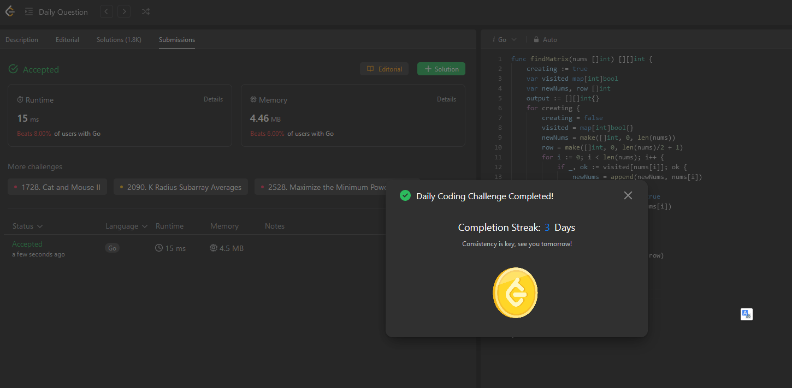
Task: Click the Editorial button near Accepted
Action: (384, 69)
